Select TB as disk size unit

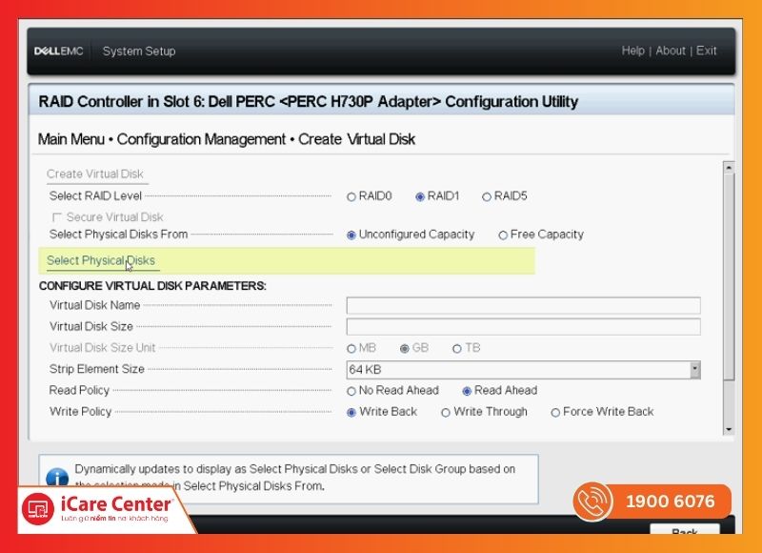pos(457,349)
